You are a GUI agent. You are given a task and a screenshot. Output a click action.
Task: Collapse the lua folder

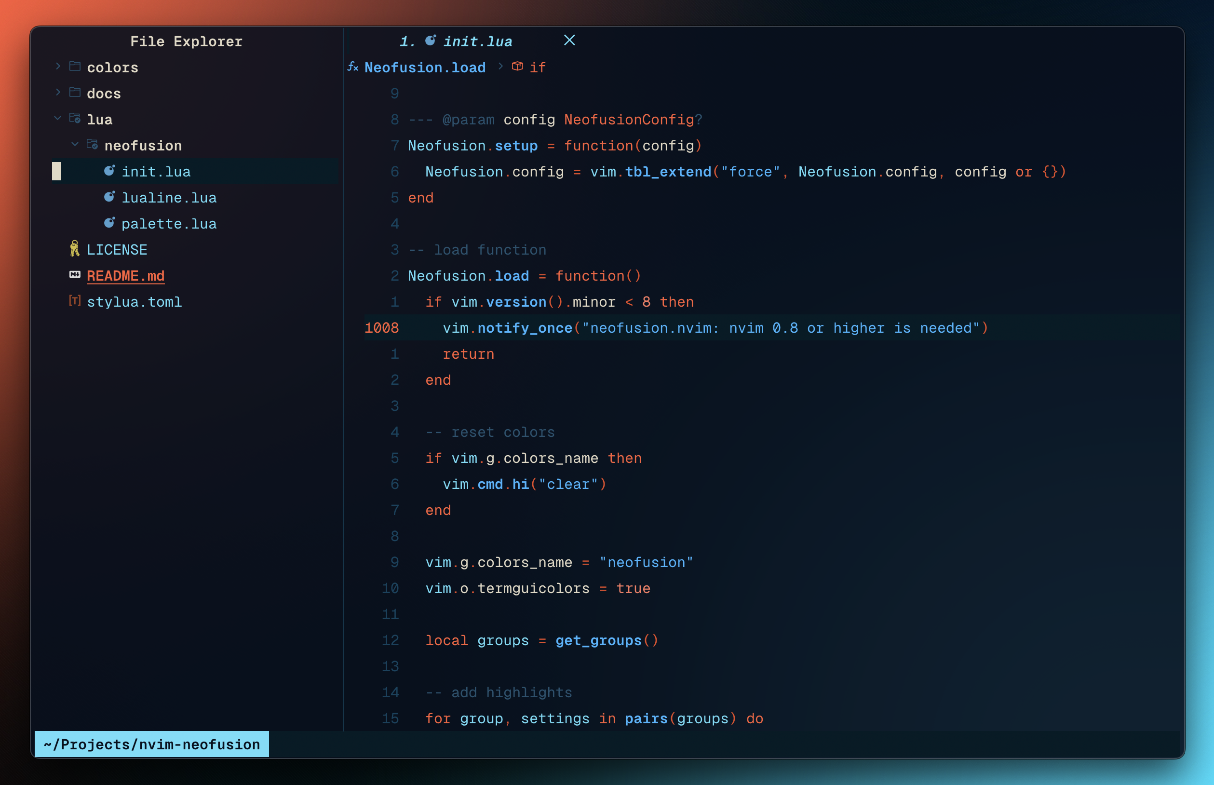57,118
